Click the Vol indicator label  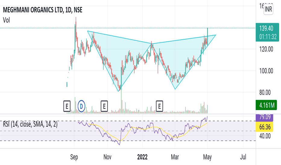pyautogui.click(x=6, y=20)
